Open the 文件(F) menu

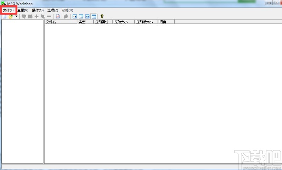pyautogui.click(x=8, y=10)
